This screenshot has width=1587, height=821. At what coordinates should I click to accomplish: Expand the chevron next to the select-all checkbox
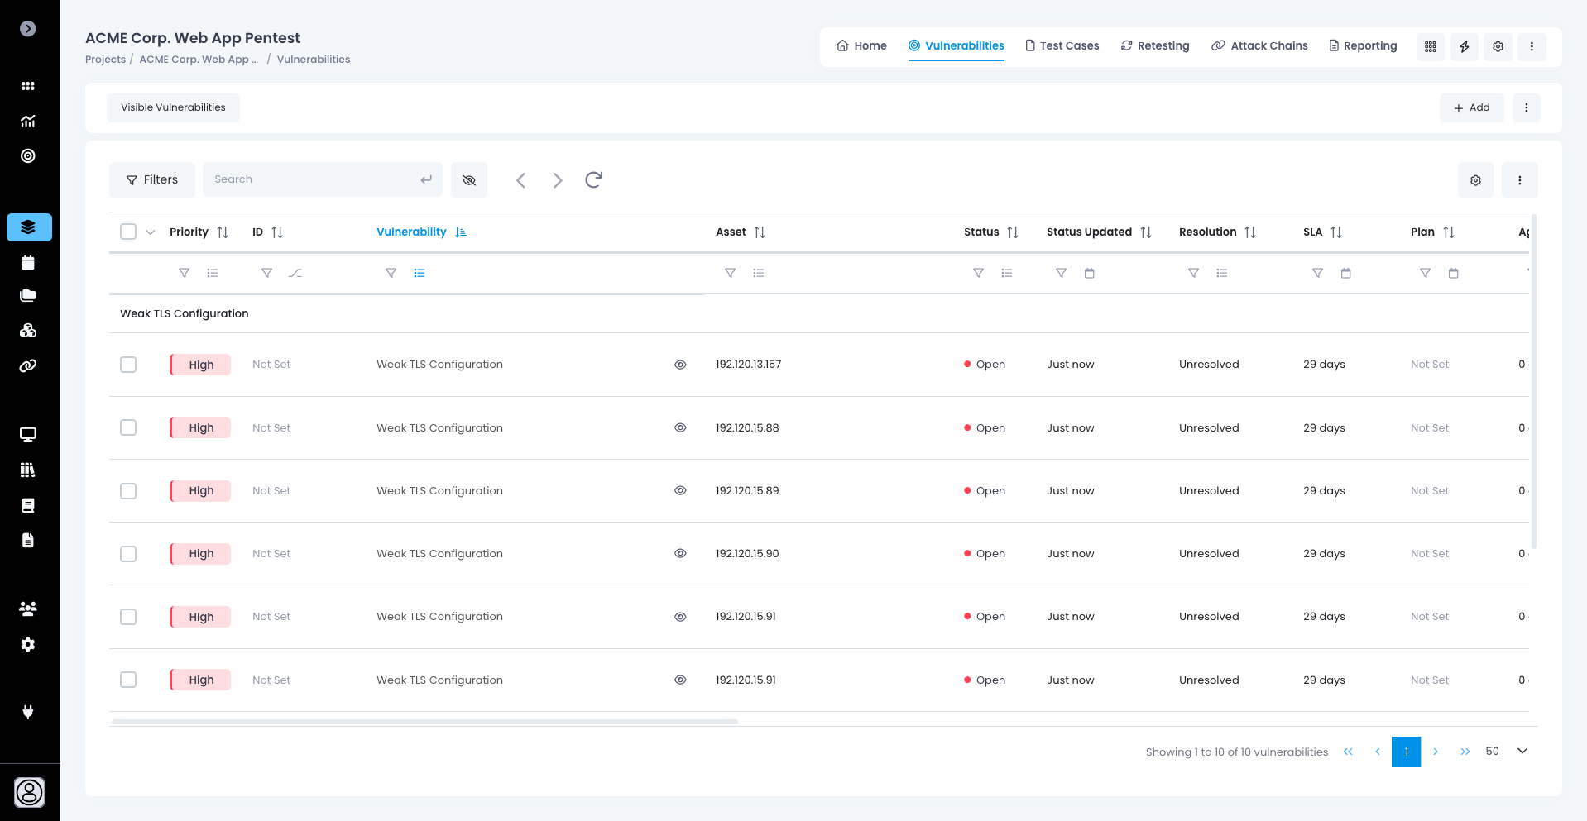click(x=151, y=232)
